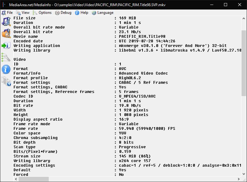The height and width of the screenshot is (182, 247).
Task: Open the Options menu
Action: pos(42,13)
